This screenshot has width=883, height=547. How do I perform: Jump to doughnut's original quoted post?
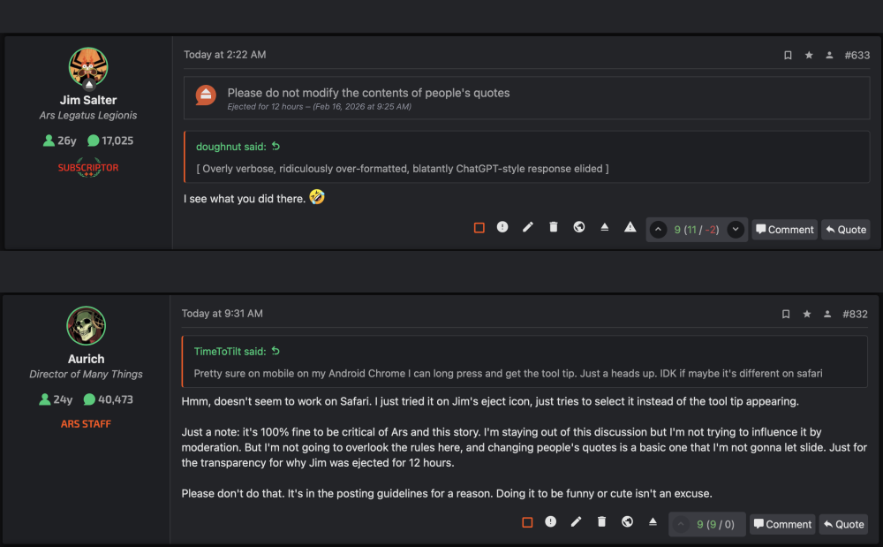pyautogui.click(x=275, y=147)
